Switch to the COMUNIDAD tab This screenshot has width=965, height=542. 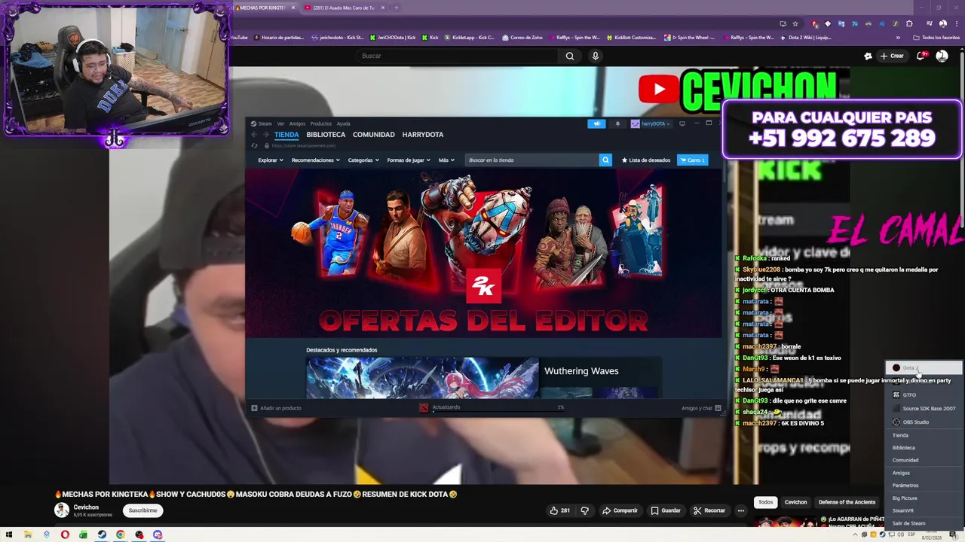[374, 135]
